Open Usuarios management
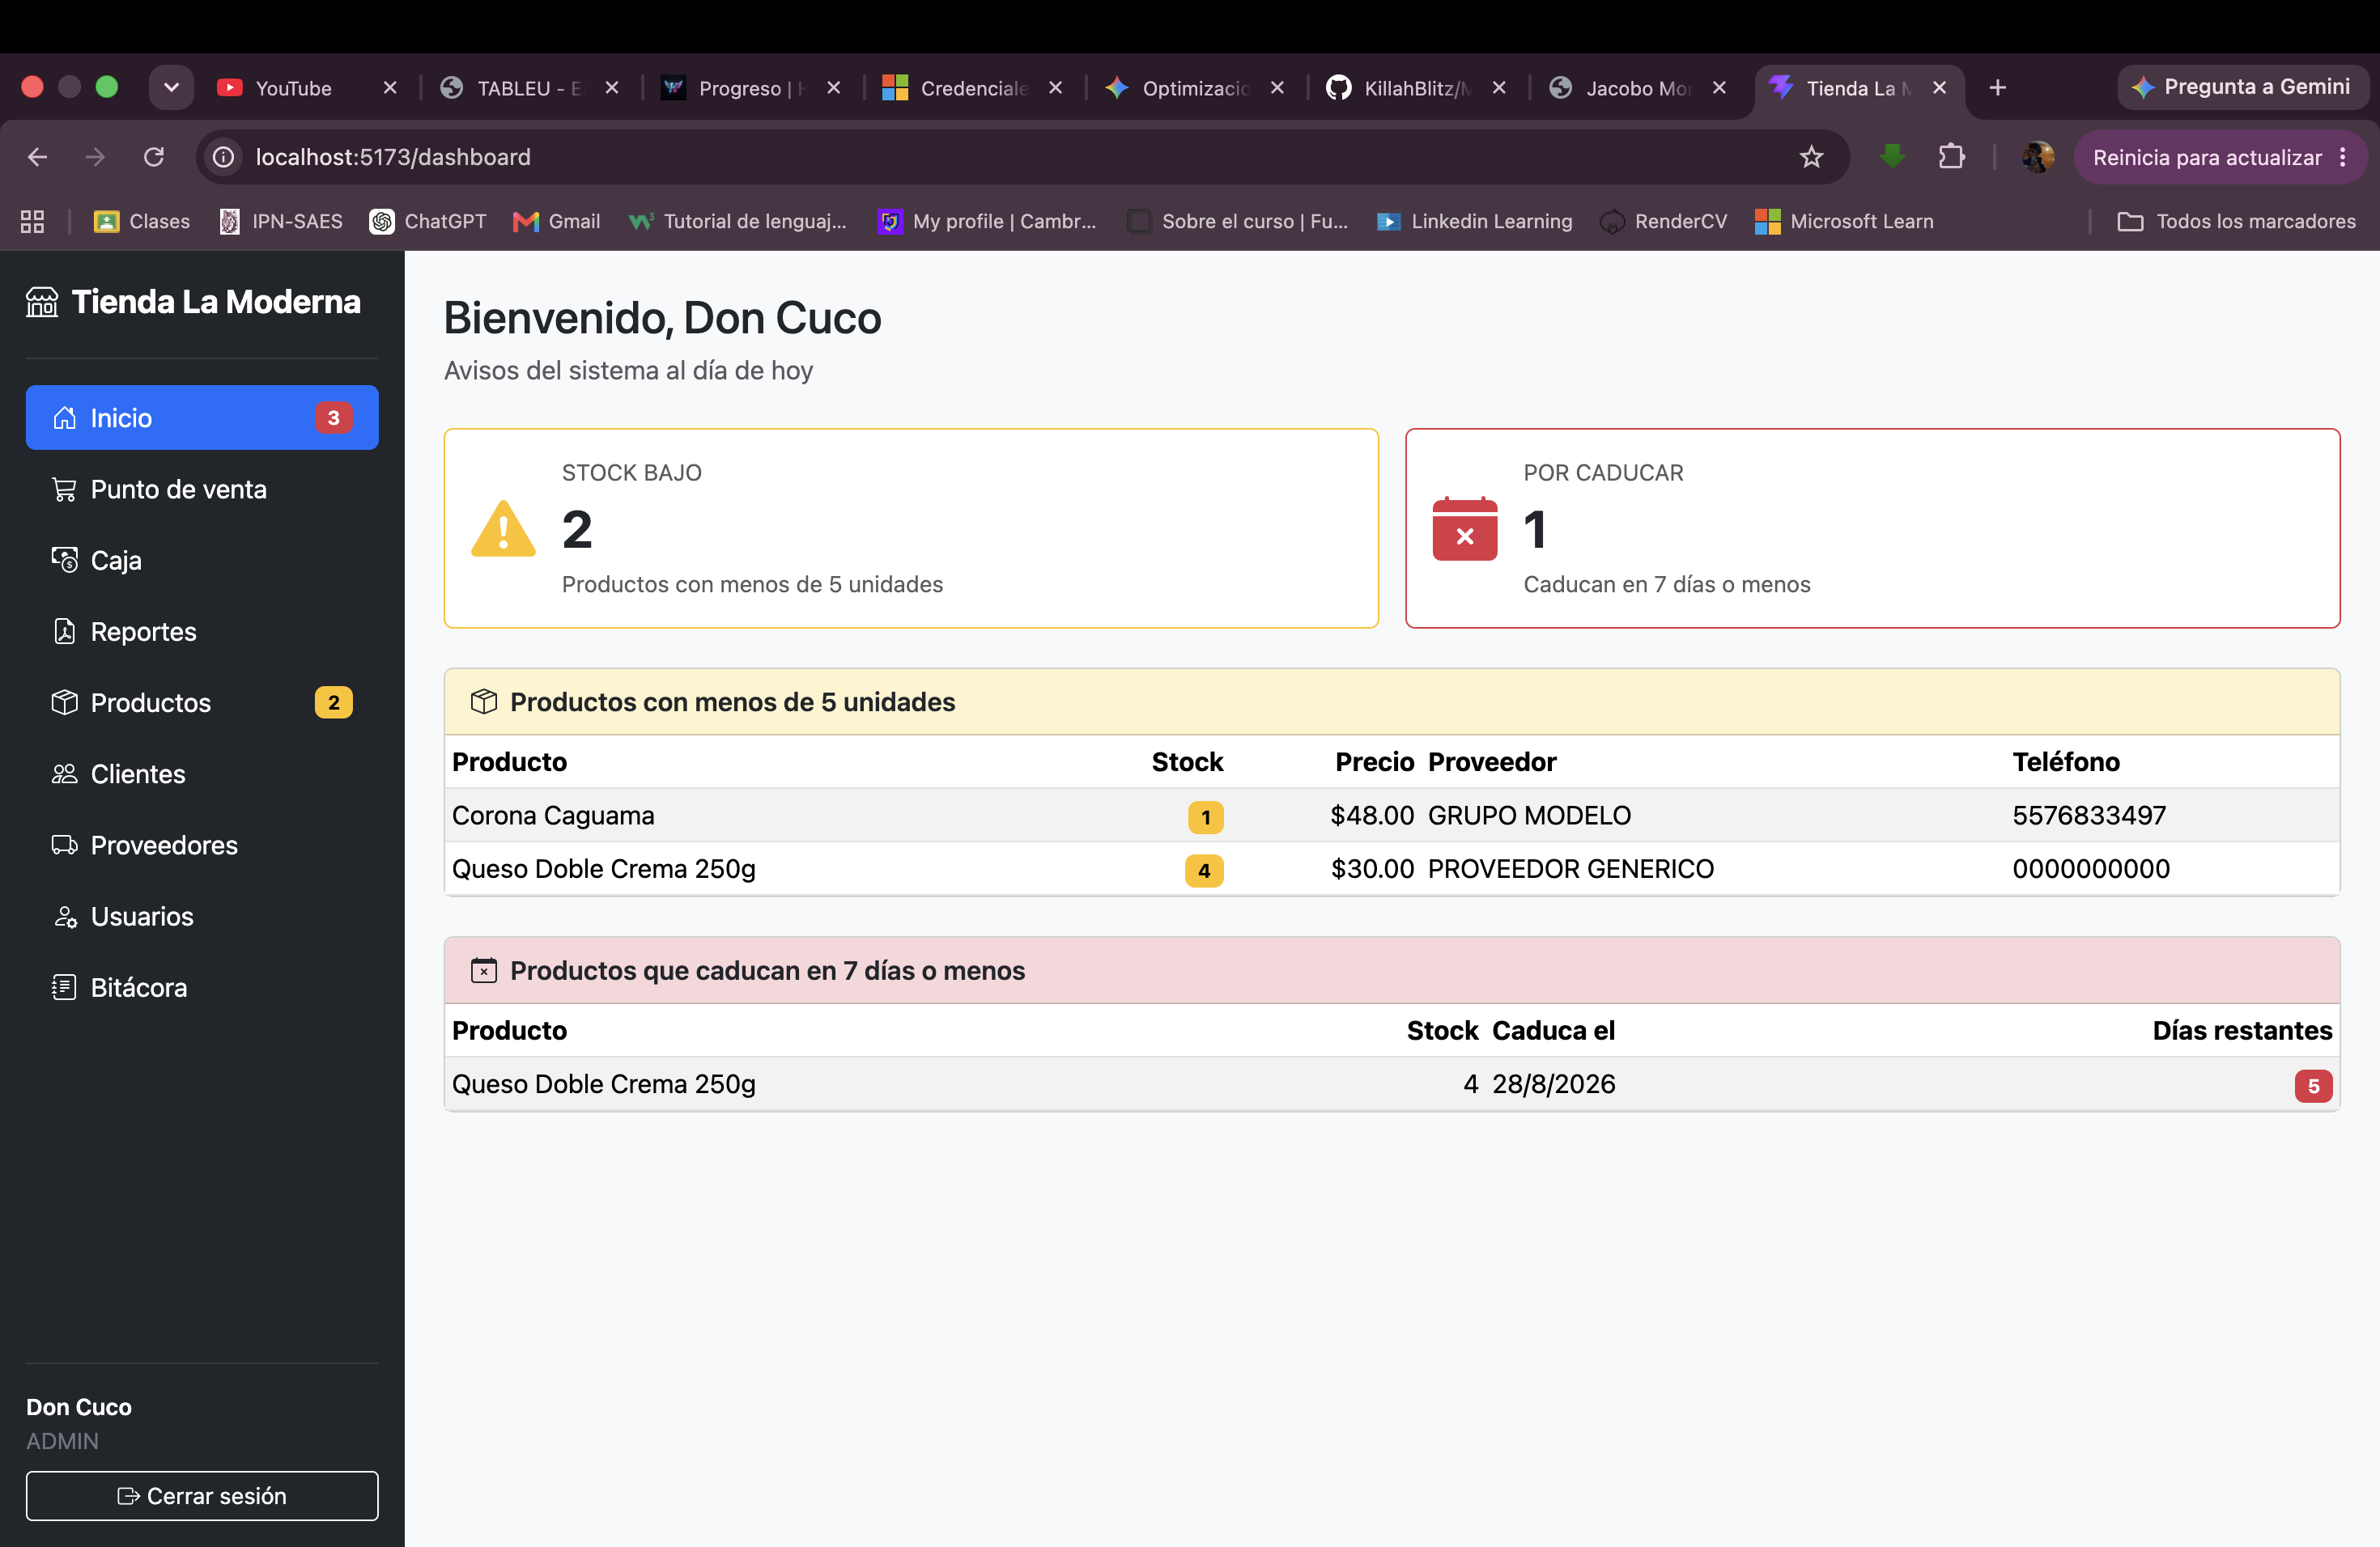This screenshot has height=1547, width=2380. 202,915
